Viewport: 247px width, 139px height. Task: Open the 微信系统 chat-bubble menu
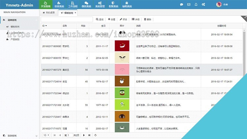click(86, 4)
